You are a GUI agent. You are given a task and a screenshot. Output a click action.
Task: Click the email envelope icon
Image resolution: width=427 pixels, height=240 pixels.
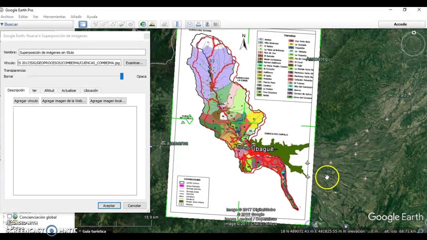(x=189, y=24)
